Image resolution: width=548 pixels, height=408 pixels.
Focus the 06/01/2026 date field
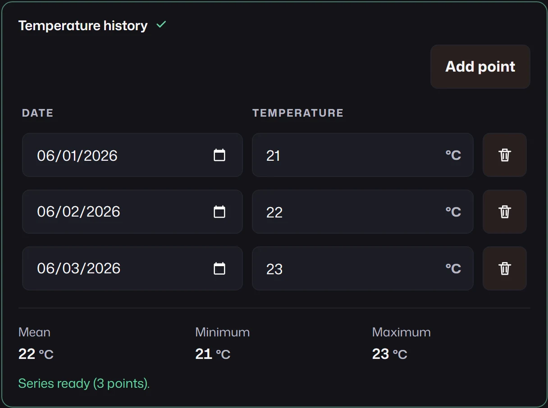[x=132, y=155]
